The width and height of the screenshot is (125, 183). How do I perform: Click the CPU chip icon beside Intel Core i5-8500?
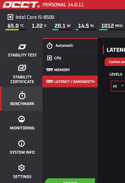coord(10,17)
